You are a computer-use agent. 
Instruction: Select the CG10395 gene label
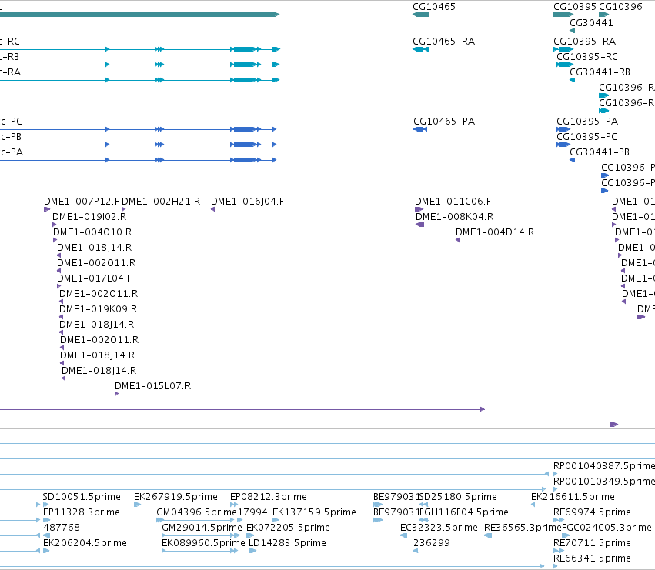coord(575,7)
